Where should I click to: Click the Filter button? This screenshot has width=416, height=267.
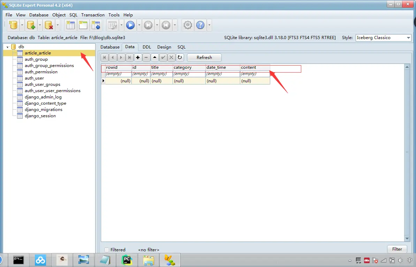click(397, 249)
